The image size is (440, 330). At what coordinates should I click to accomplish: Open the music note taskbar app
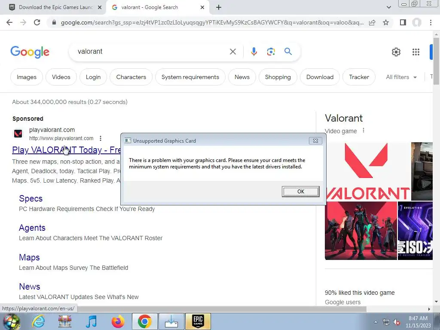coord(91,321)
